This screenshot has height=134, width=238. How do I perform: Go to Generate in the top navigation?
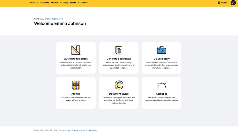click(45, 3)
